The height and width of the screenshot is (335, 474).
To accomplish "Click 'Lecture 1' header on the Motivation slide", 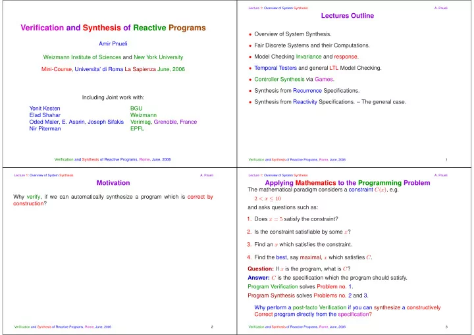I will point(44,175).
